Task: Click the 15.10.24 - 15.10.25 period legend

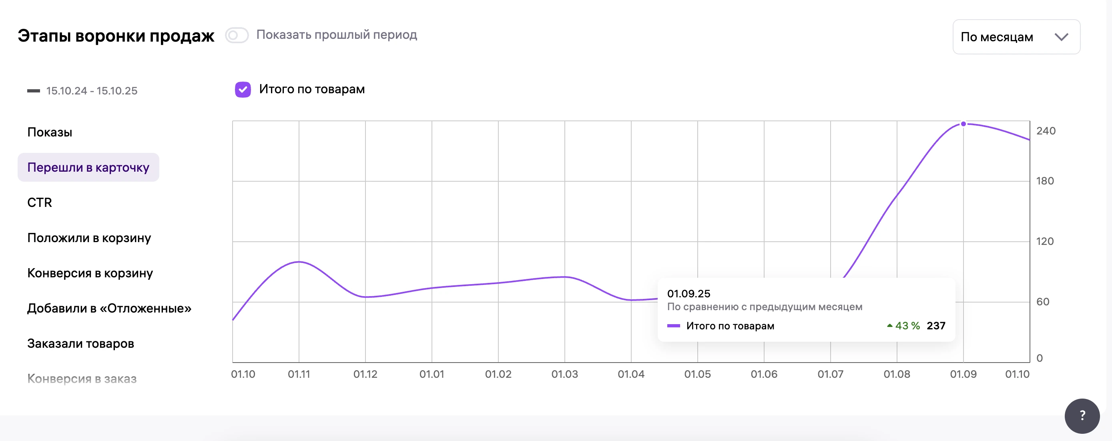Action: pos(92,90)
